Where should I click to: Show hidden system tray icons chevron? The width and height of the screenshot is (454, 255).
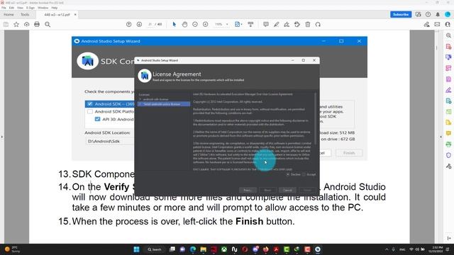tap(387, 249)
